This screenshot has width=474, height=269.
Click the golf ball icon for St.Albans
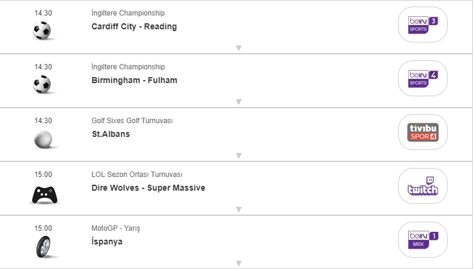click(x=42, y=138)
